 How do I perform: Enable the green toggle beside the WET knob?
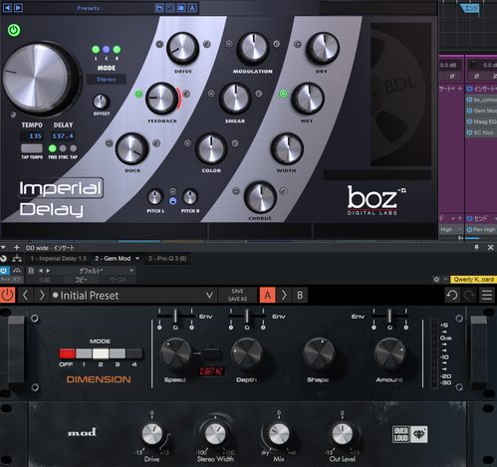pyautogui.click(x=283, y=94)
